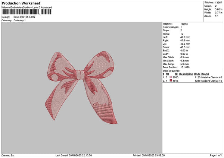224x158 pixels.
Task: Click the Printed timestamp in footer
Action: 149,155
